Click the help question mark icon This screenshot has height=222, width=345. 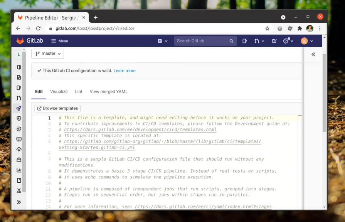286,40
